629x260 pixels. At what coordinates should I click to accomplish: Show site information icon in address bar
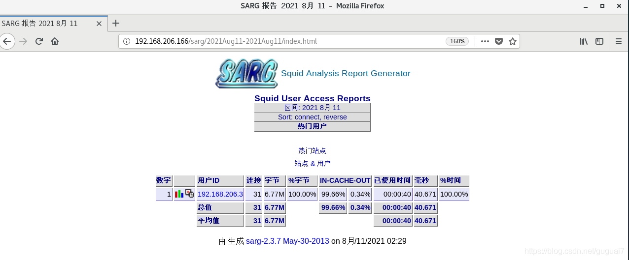click(126, 41)
